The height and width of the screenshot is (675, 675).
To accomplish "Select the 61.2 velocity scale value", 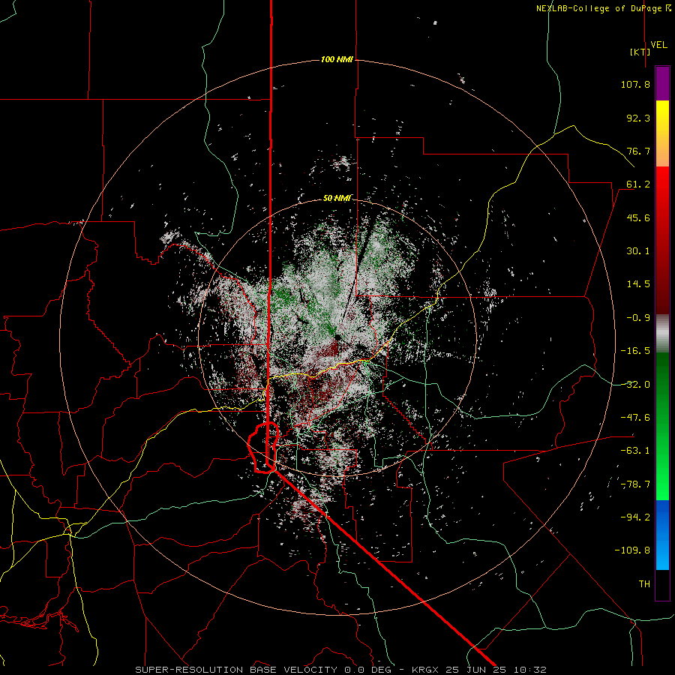I will [x=638, y=184].
